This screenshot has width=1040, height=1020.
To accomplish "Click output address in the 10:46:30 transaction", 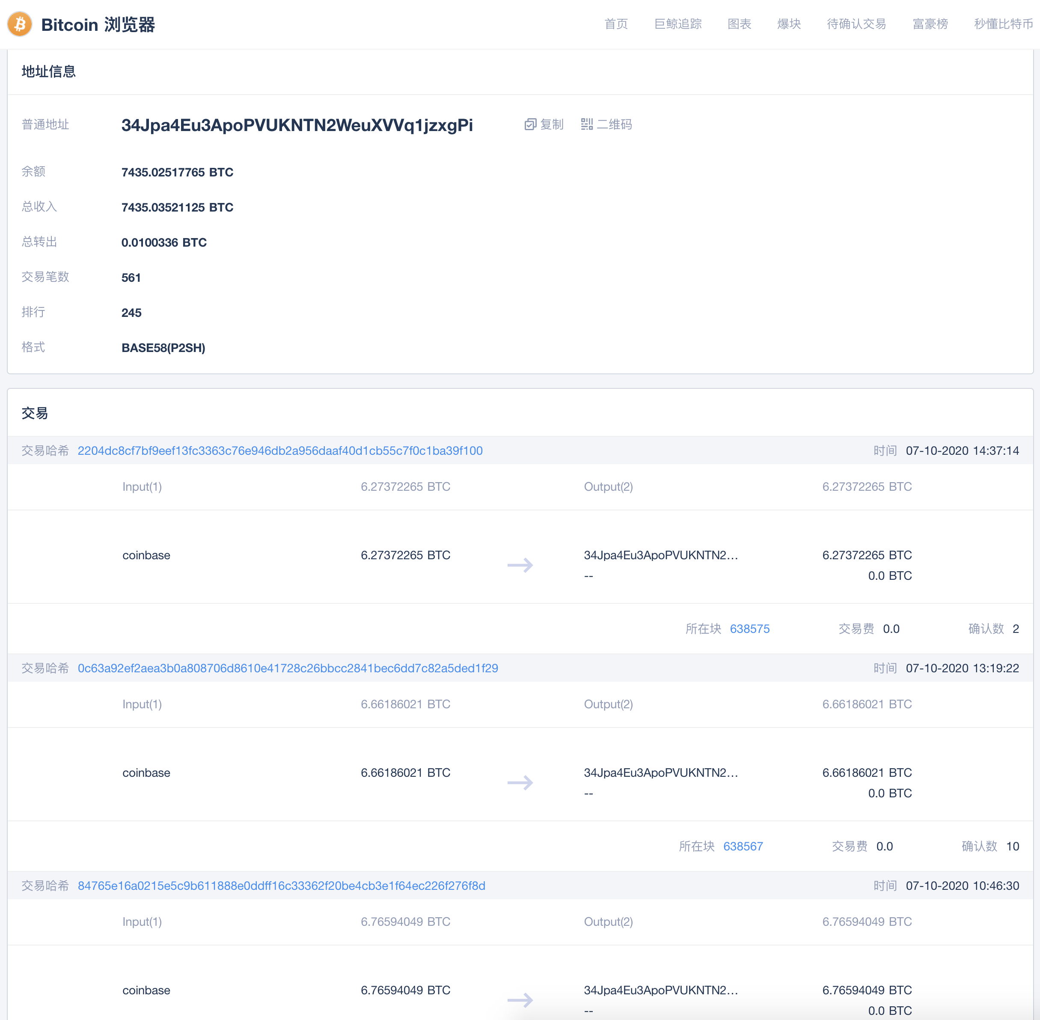I will pyautogui.click(x=661, y=990).
